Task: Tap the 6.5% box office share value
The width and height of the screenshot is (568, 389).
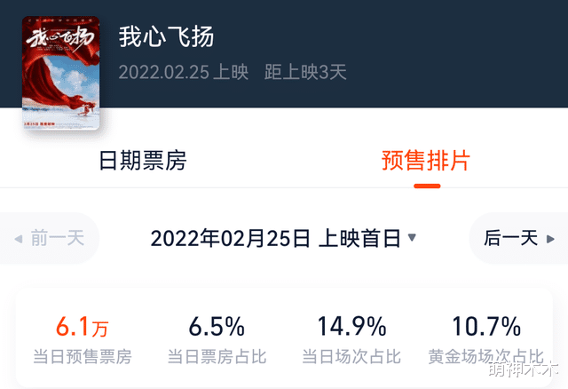Action: [x=217, y=327]
